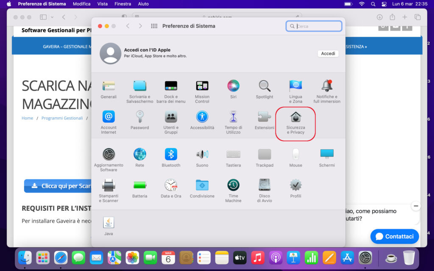Open Schermi display preferences

point(327,158)
